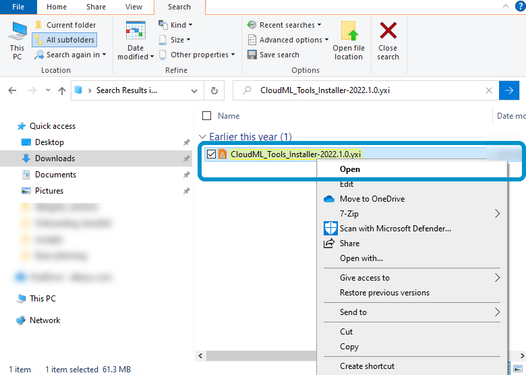Choose Scan with Microsoft Defender

click(411, 229)
